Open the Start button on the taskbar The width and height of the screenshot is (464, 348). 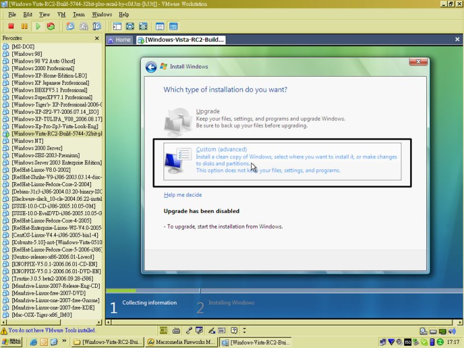(x=11, y=342)
